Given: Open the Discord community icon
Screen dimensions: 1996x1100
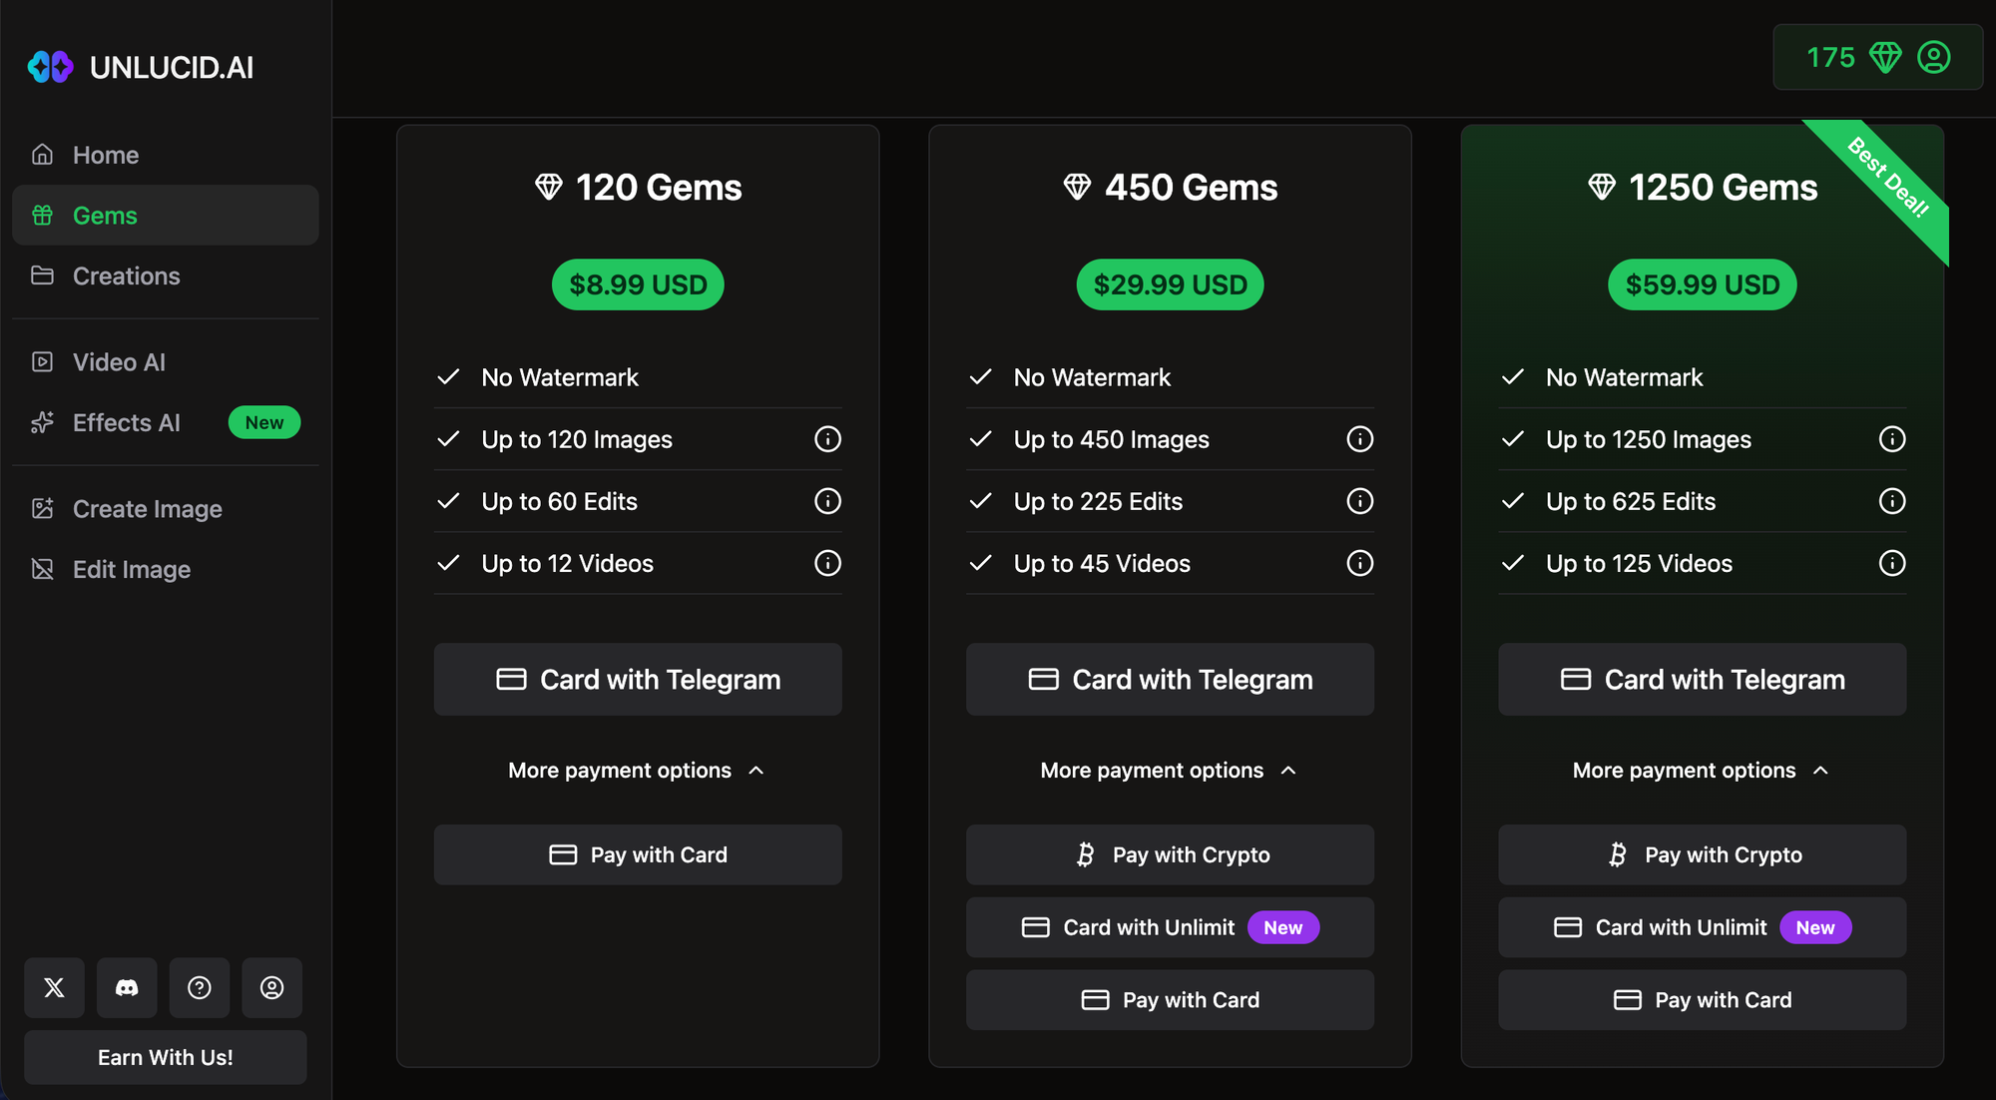Looking at the screenshot, I should click(x=127, y=987).
